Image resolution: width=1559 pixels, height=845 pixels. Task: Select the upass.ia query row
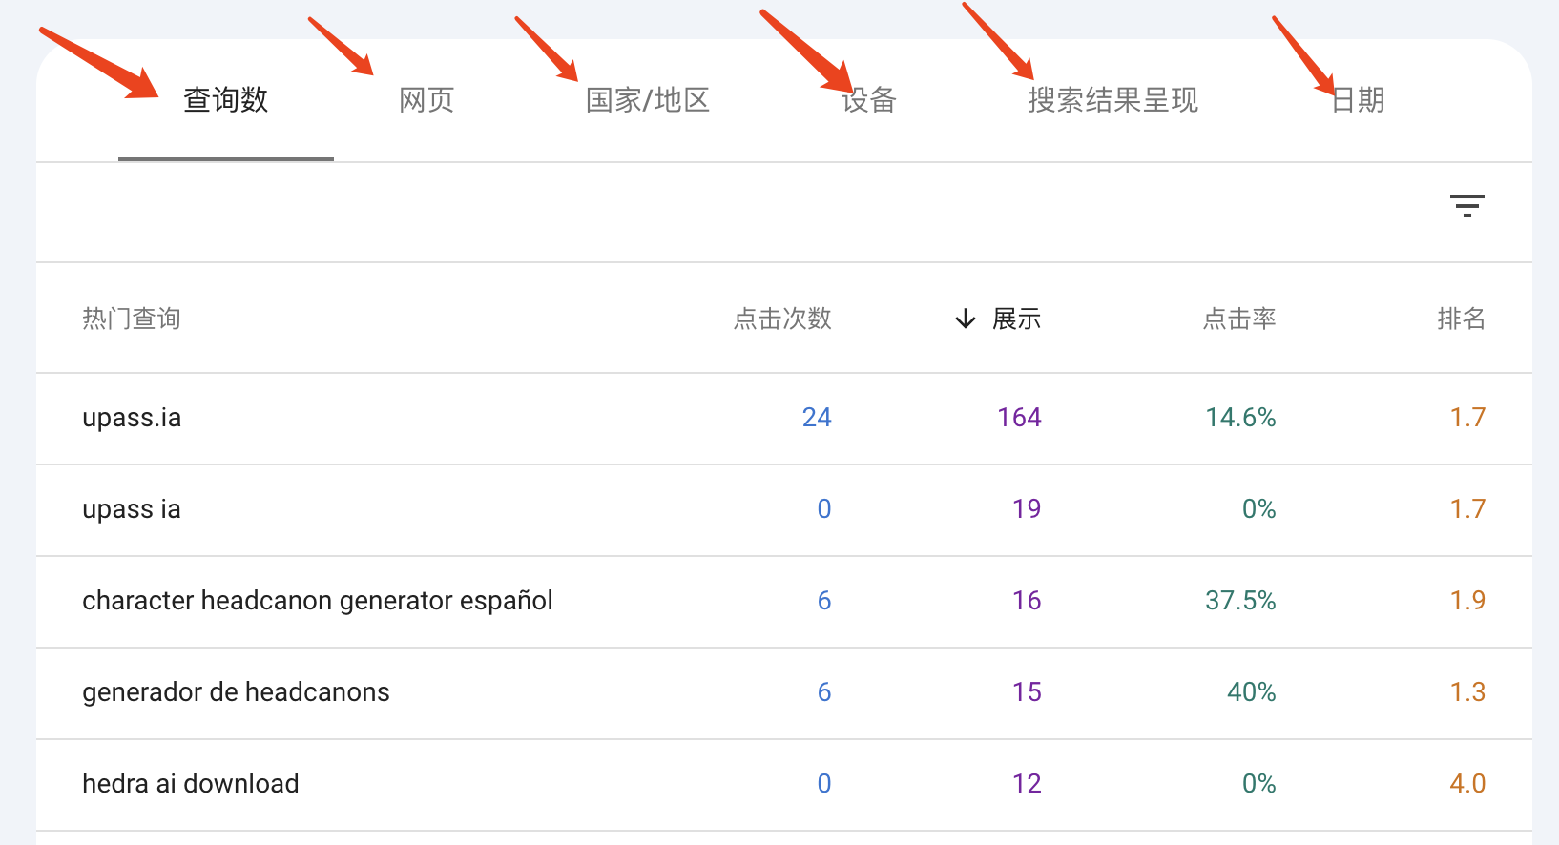(784, 418)
